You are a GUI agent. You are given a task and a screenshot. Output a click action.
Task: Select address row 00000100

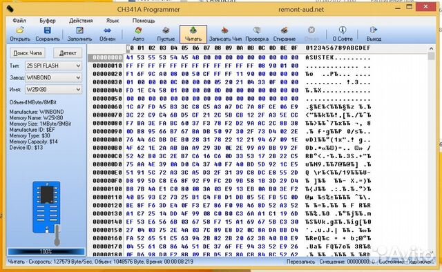[x=107, y=189]
